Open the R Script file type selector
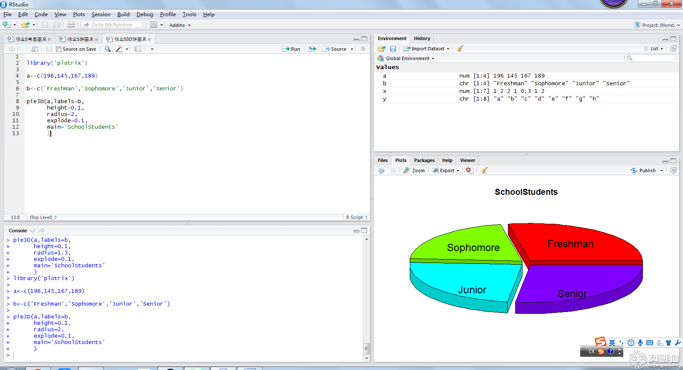683x370 pixels. [x=357, y=217]
